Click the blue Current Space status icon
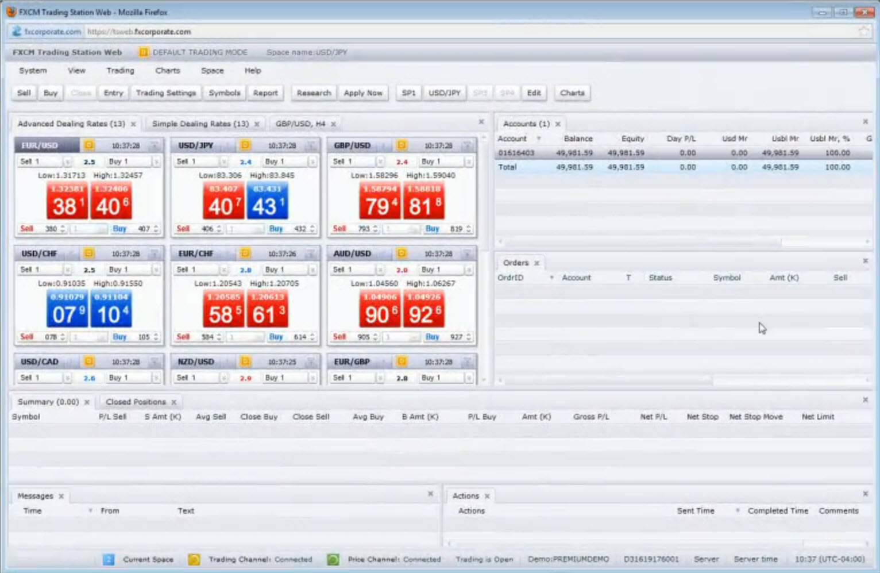 tap(109, 559)
